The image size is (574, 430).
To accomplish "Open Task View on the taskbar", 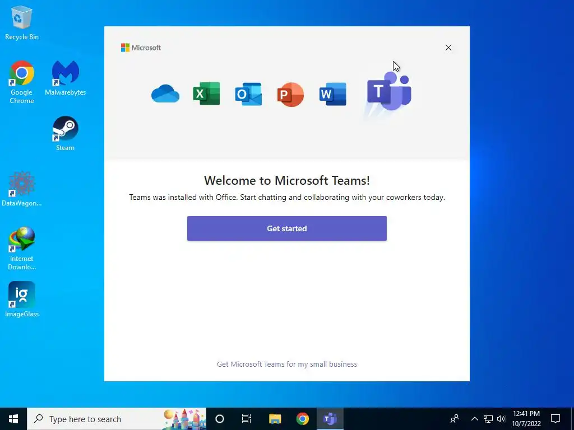I will tap(247, 419).
